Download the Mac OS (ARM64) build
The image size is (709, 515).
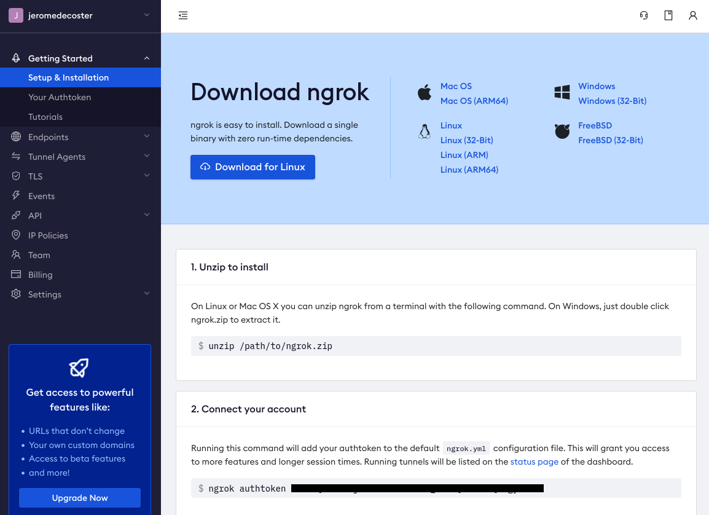click(x=474, y=101)
